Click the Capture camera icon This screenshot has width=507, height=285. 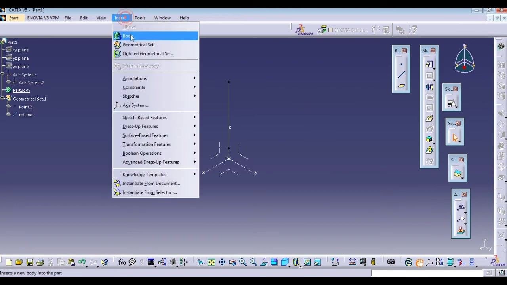tap(391, 262)
